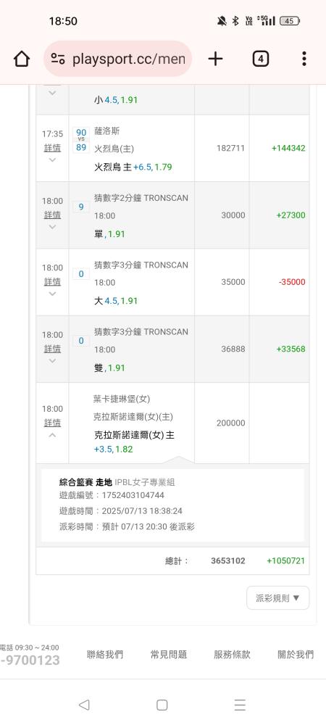Viewport: 326px width, 725px height.
Task: Open a new tab with plus icon
Action: (215, 59)
